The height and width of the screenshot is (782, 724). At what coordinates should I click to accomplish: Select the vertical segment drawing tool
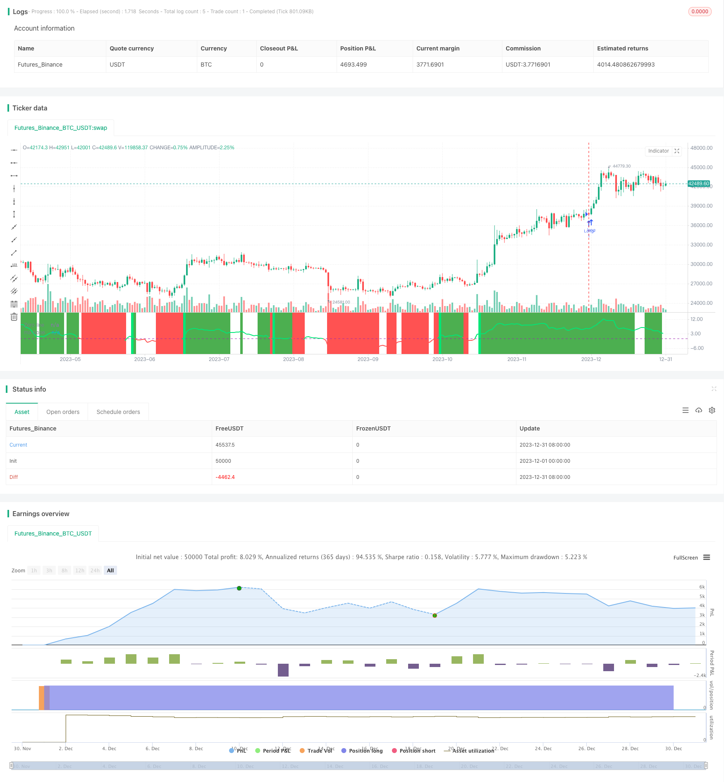click(14, 214)
